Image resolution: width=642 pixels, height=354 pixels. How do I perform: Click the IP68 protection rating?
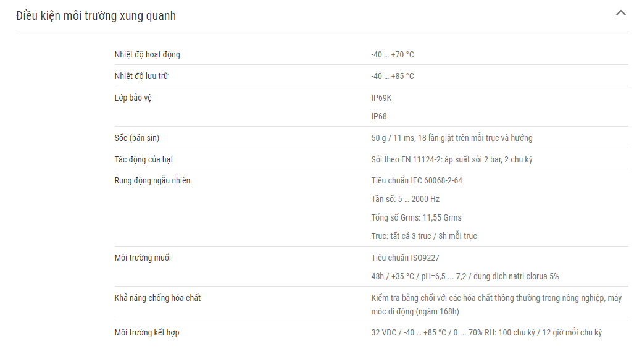point(379,116)
